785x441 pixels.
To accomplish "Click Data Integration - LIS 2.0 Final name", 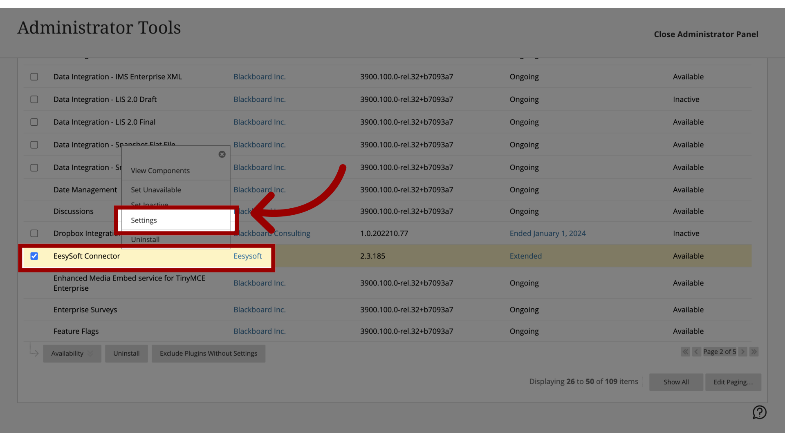I will coord(104,122).
